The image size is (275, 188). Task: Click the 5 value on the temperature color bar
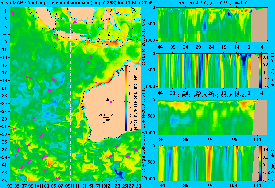[129, 65]
